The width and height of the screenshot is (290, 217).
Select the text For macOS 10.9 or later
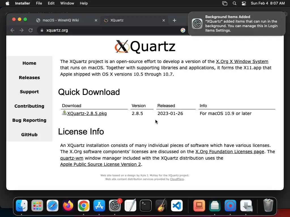tap(225, 114)
